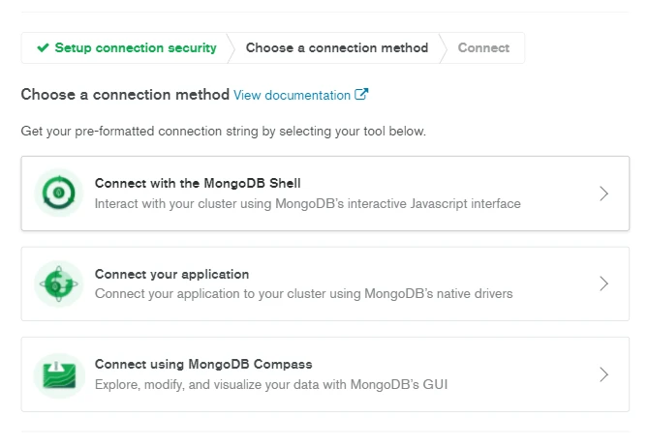This screenshot has height=447, width=648.
Task: Click the Choose a connection method heading
Action: pyautogui.click(x=125, y=95)
